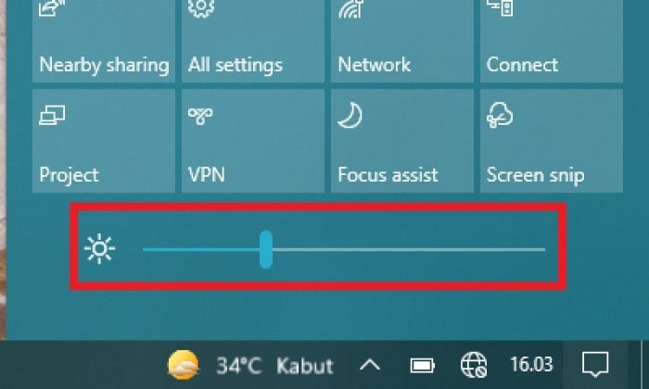Click the globe network status icon
This screenshot has height=389, width=649.
coord(474,365)
